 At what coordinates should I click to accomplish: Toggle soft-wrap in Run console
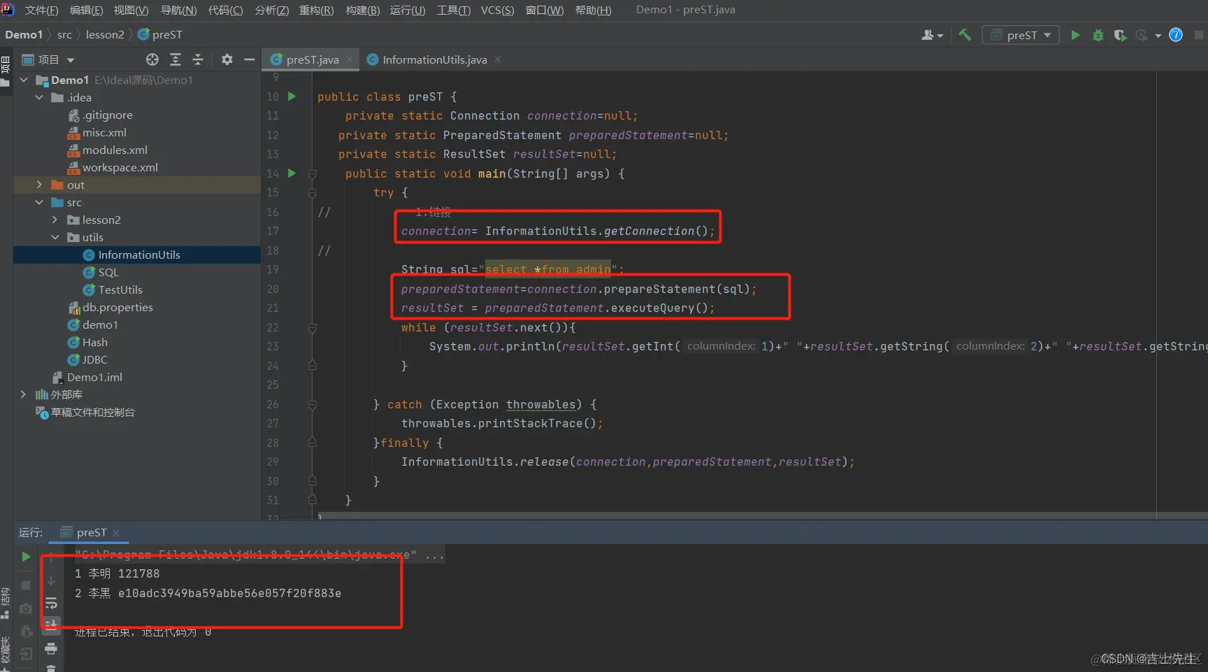pyautogui.click(x=51, y=603)
